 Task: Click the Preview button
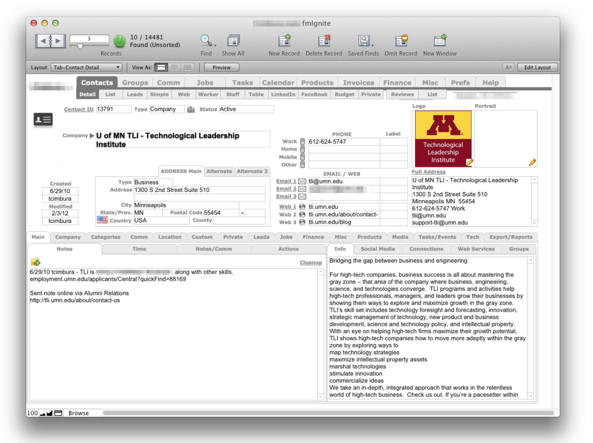coord(222,67)
